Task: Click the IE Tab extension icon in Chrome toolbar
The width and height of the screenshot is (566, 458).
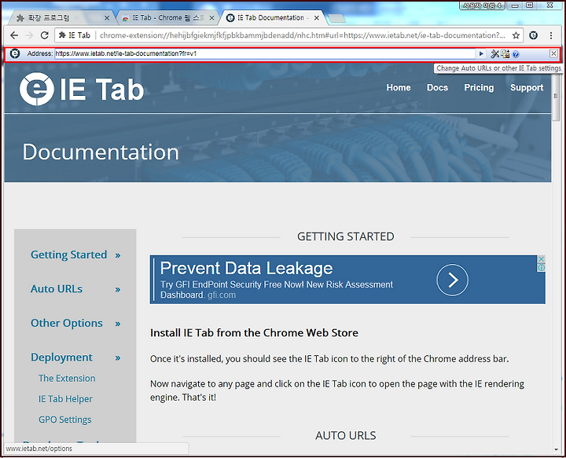Action: point(533,35)
